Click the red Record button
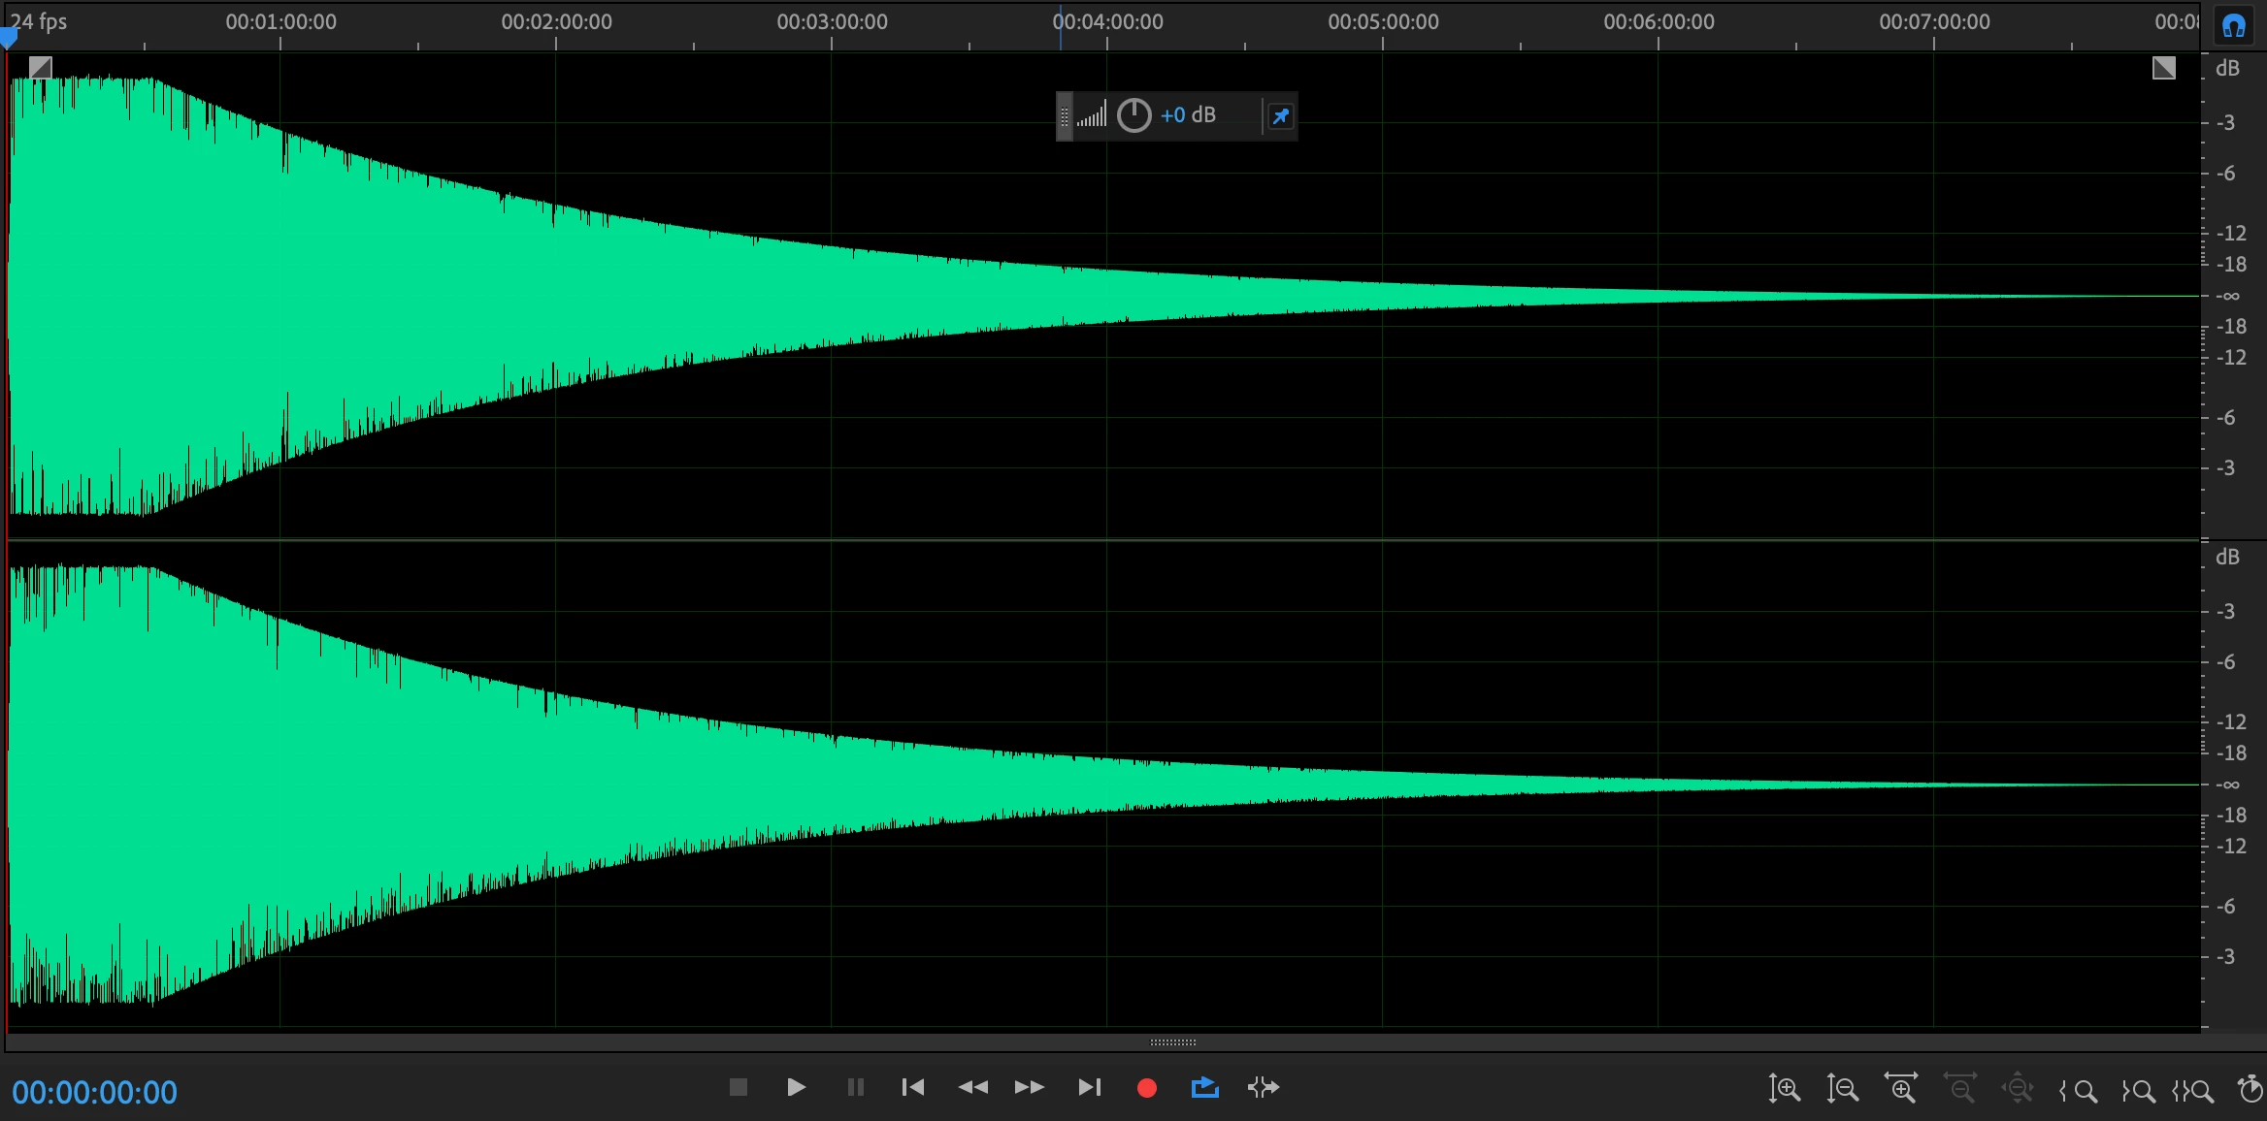This screenshot has width=2267, height=1121. [x=1146, y=1088]
